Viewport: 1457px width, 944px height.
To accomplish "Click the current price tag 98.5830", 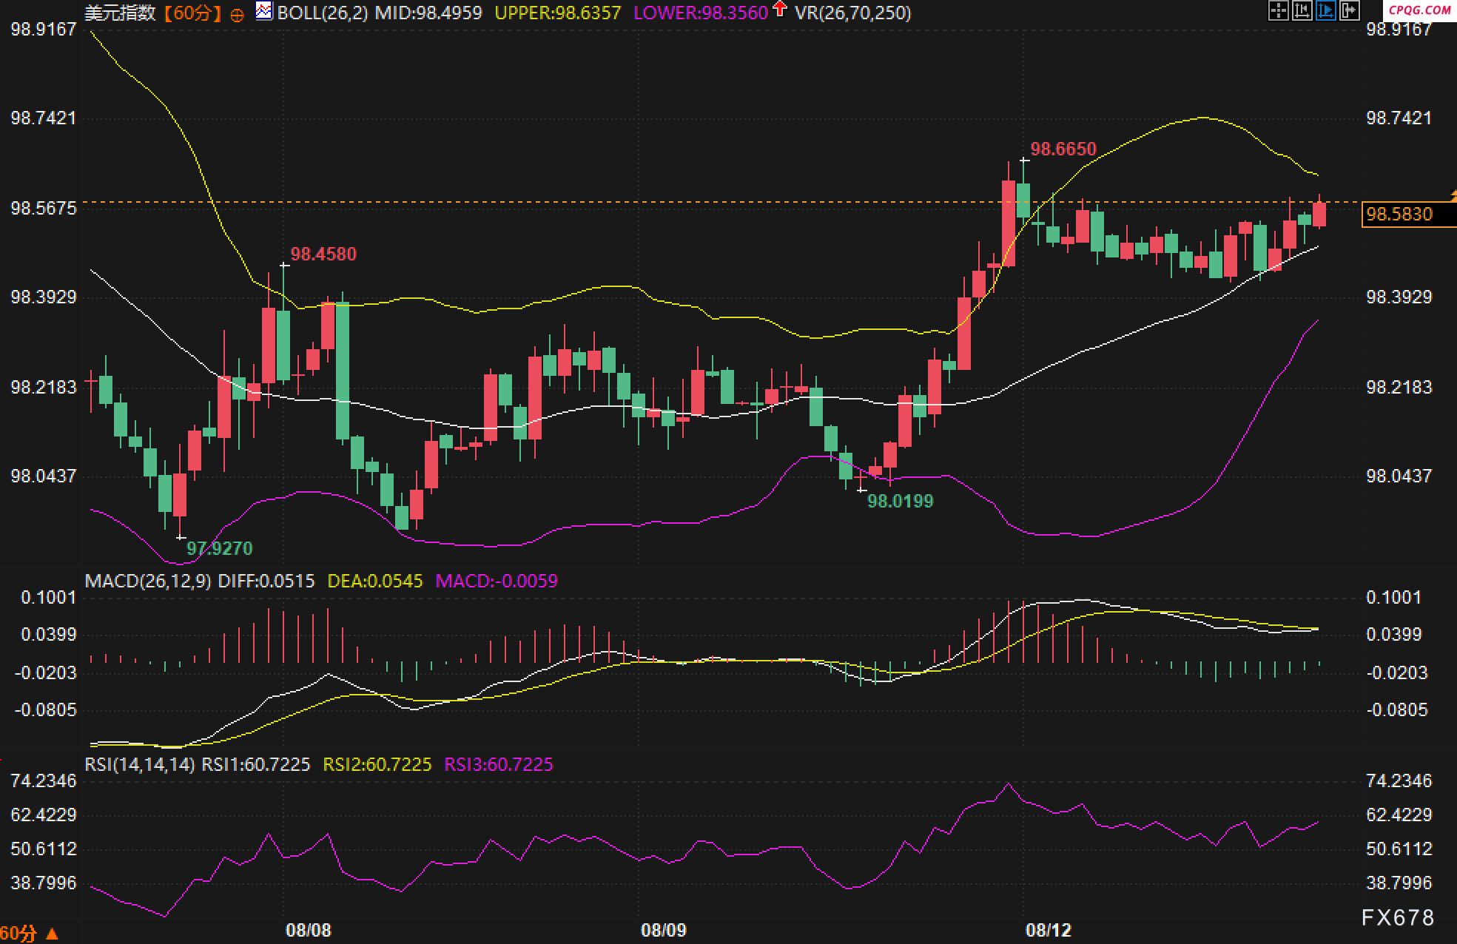I will [1399, 215].
